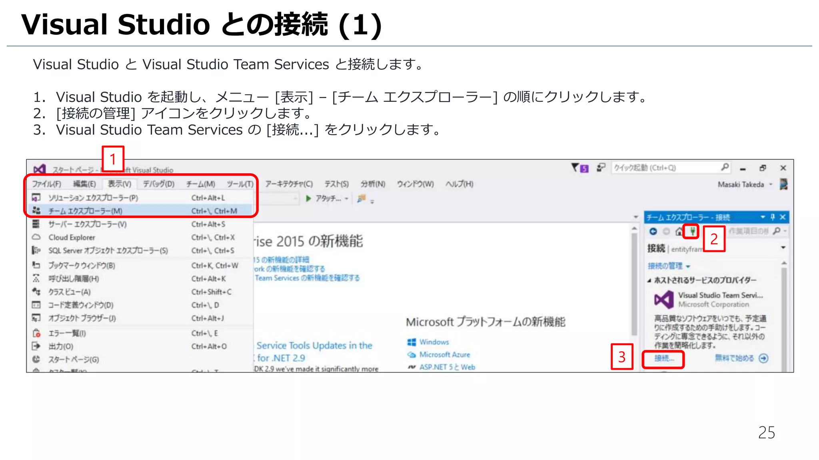Choose コード定義ウィンドウ(D) menu entry
Image resolution: width=819 pixels, height=460 pixels.
pyautogui.click(x=140, y=305)
